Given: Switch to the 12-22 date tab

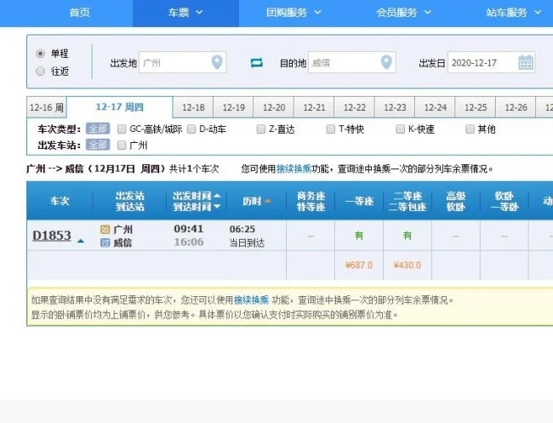Looking at the screenshot, I should pyautogui.click(x=355, y=107).
